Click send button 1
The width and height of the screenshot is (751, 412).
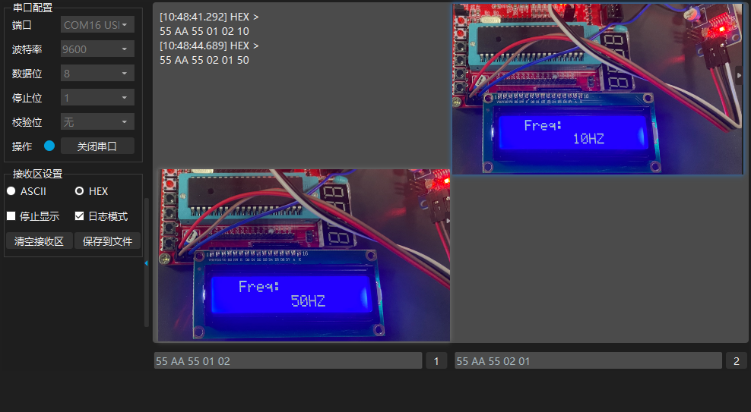(x=436, y=361)
